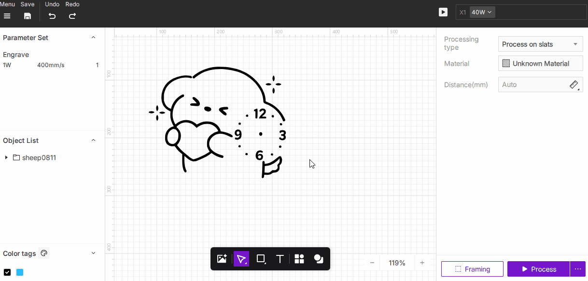
Task: Click the distance measure ruler icon
Action: pyautogui.click(x=574, y=84)
